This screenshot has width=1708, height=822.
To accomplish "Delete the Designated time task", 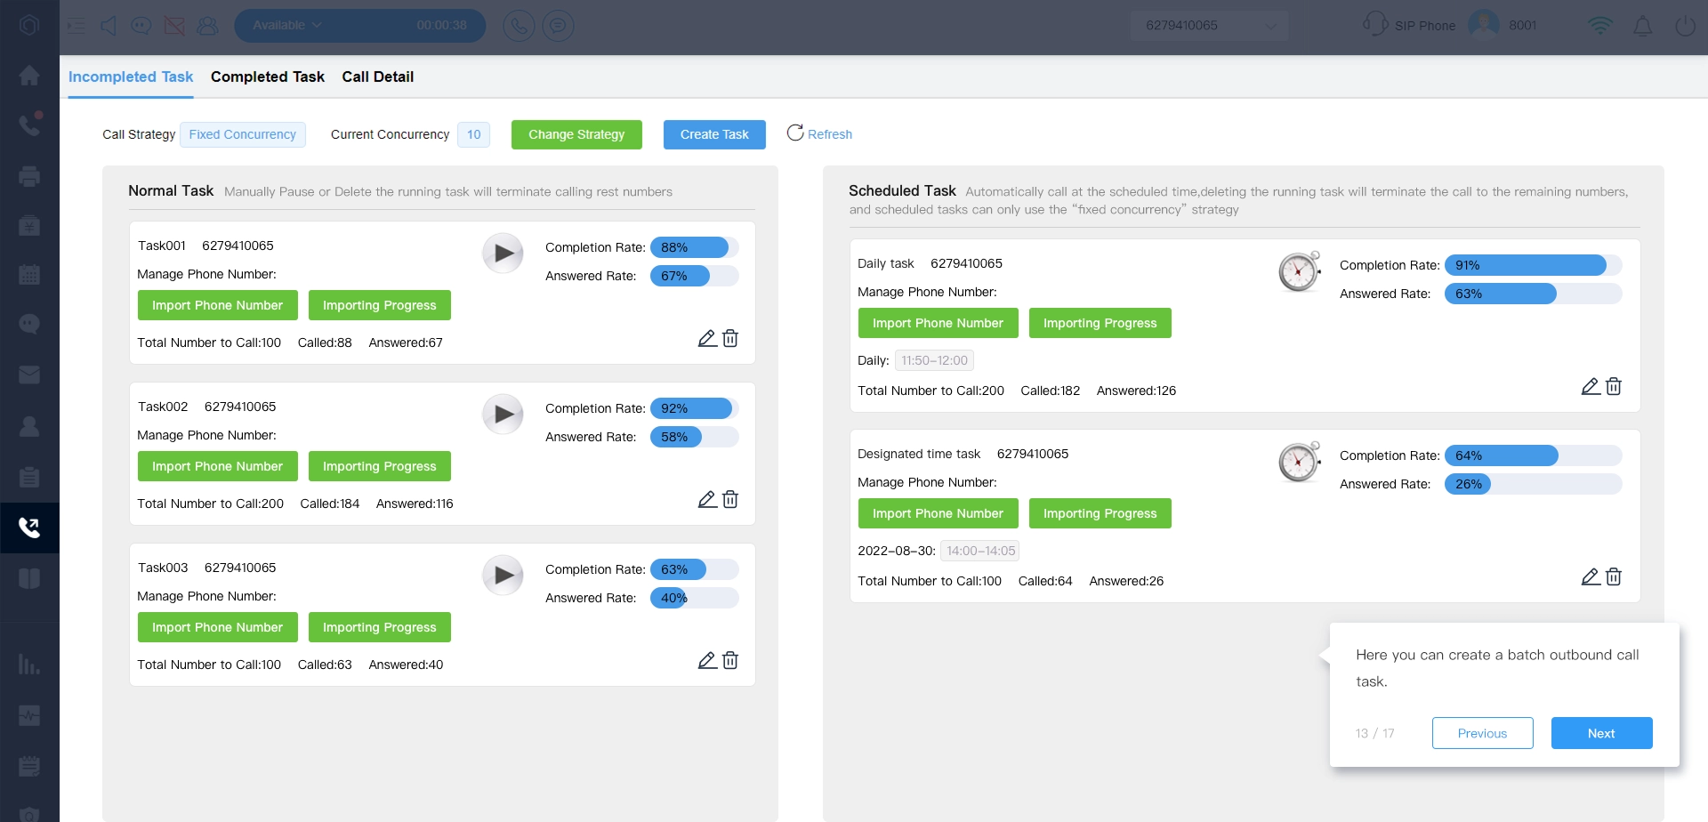I will tap(1614, 576).
